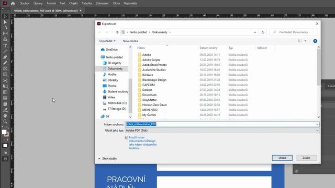Sort files by Datum změny column
Image resolution: width=335 pixels, height=188 pixels.
click(x=208, y=48)
